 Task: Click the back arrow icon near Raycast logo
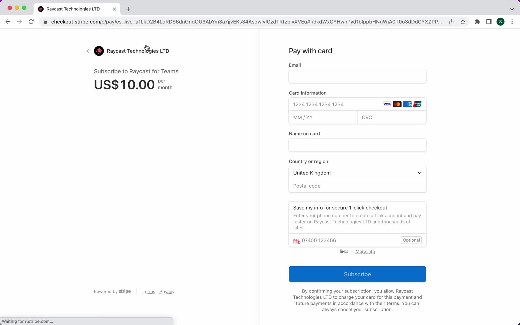[x=89, y=51]
